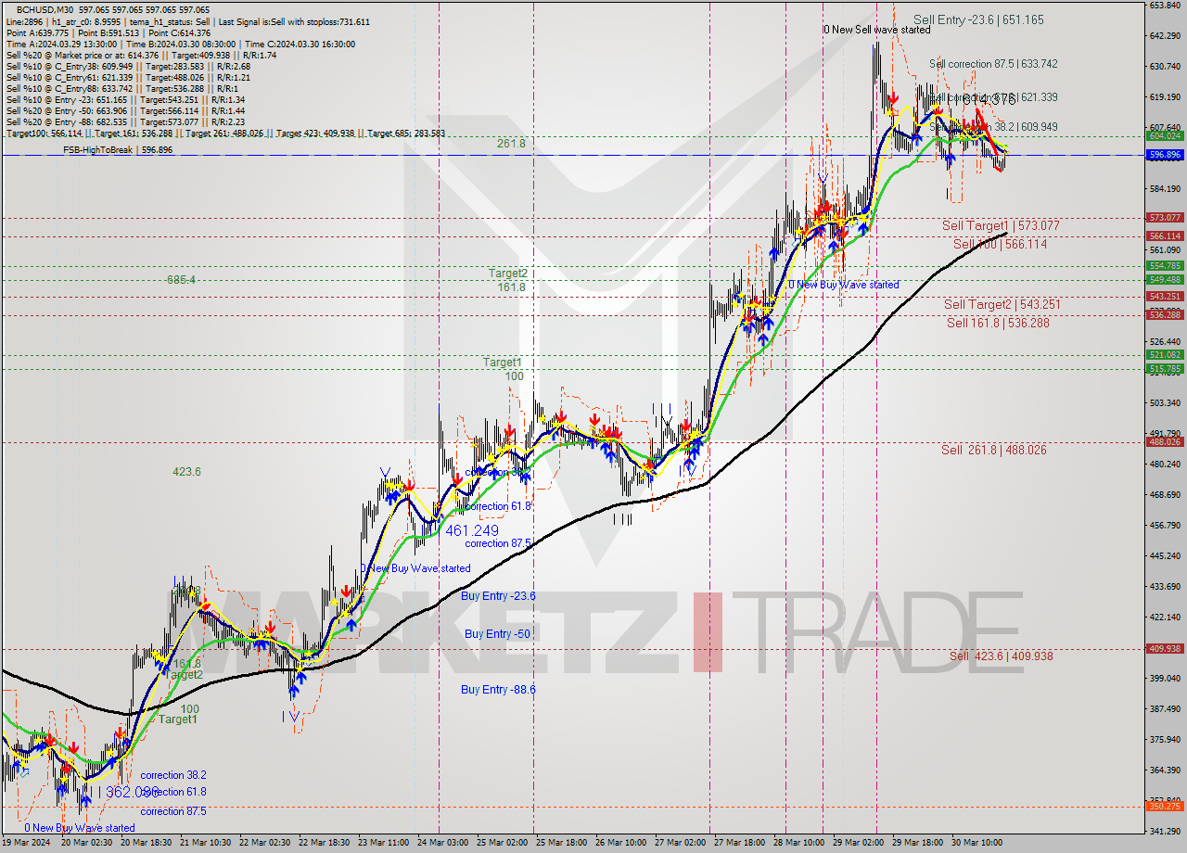Click the 'Buy Entry -88.6' label

[498, 690]
